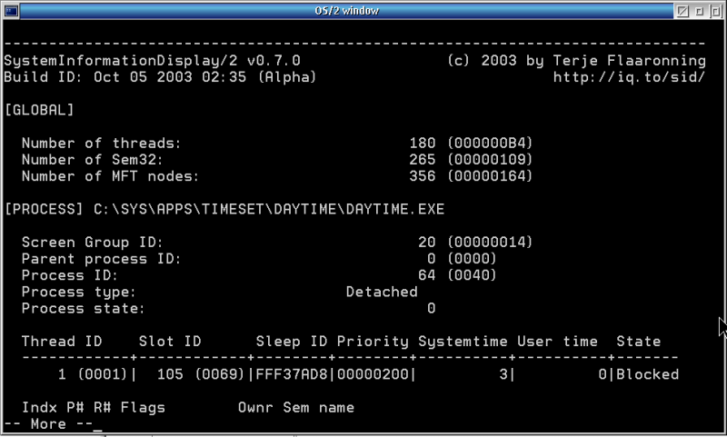Click the Screen Group ID value 20

click(x=426, y=242)
